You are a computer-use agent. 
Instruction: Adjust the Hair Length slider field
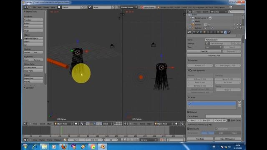click(228, 65)
